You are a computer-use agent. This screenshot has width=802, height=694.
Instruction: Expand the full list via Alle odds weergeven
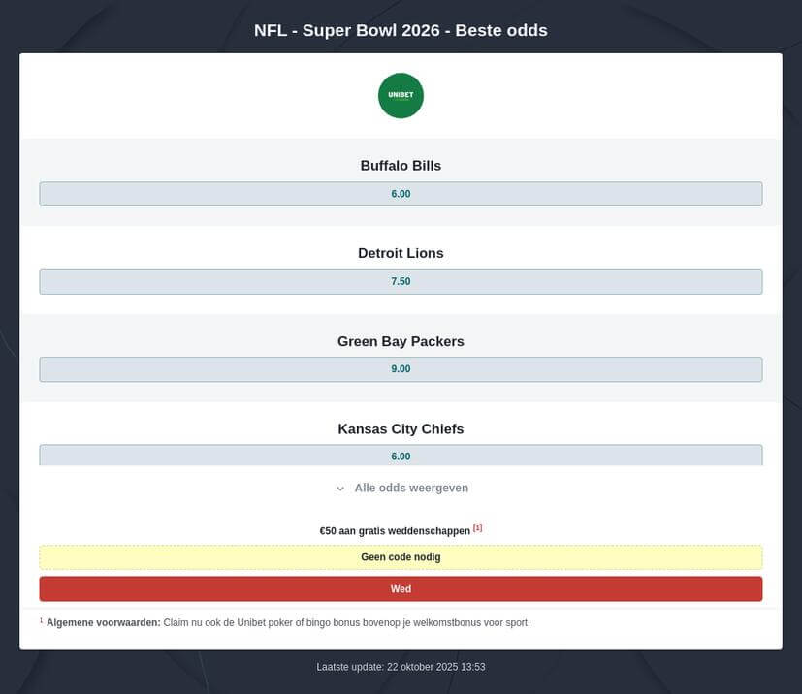411,489
